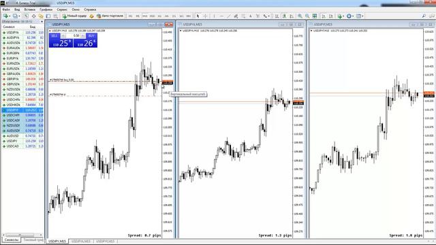The image size is (436, 245).
Task: Switch to line chart type icon
Action: pos(292,16)
